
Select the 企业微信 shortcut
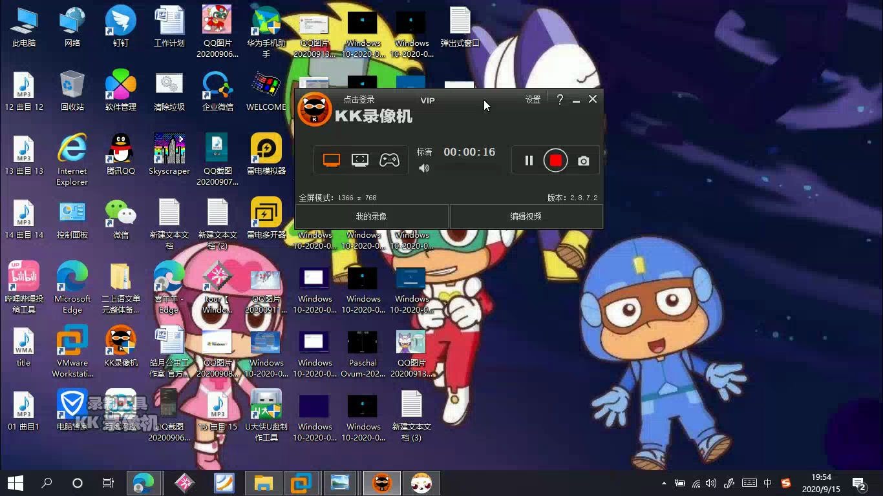pyautogui.click(x=218, y=91)
